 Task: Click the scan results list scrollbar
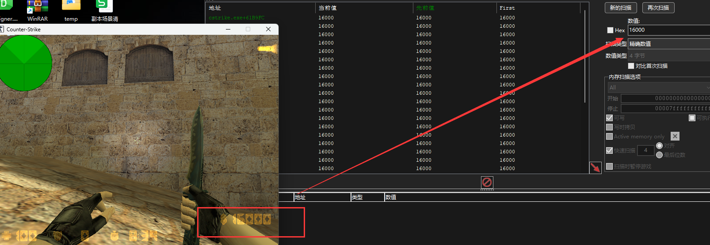pyautogui.click(x=585, y=56)
